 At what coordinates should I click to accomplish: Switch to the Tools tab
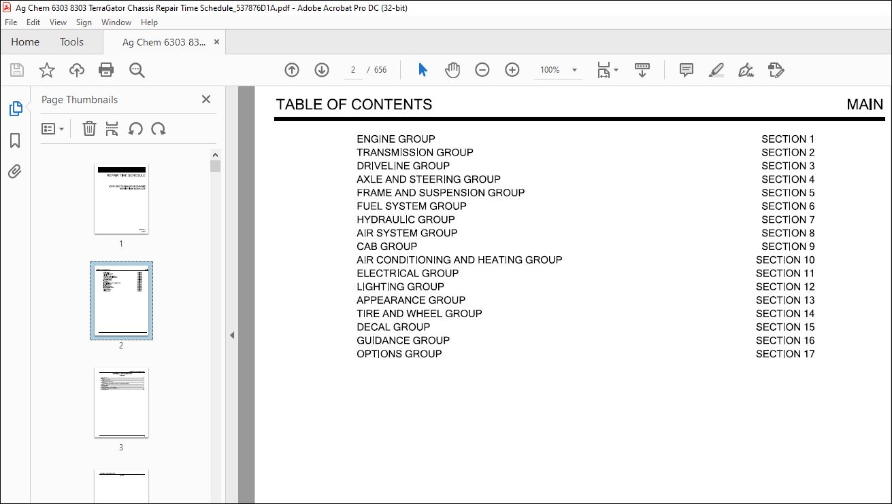[71, 42]
